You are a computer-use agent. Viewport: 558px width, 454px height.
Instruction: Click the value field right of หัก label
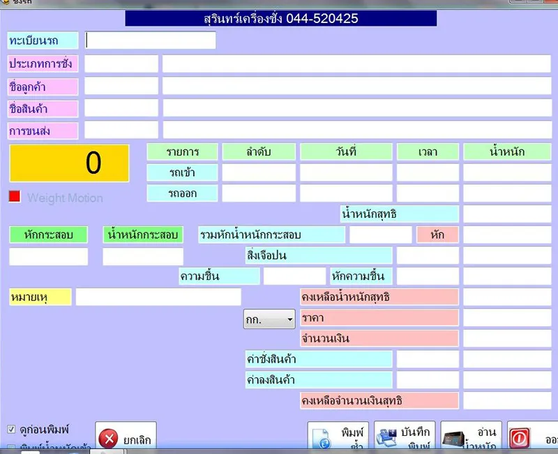[508, 235]
